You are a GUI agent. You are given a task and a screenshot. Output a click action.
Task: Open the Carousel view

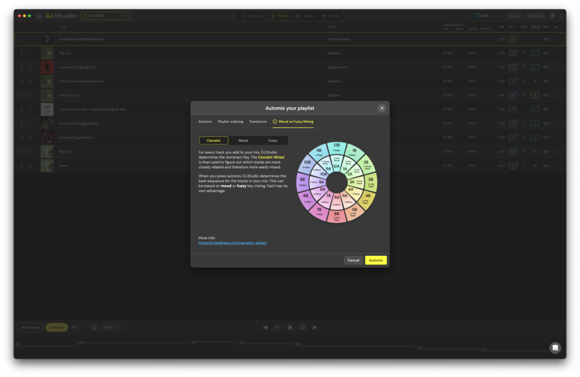pyautogui.click(x=251, y=16)
